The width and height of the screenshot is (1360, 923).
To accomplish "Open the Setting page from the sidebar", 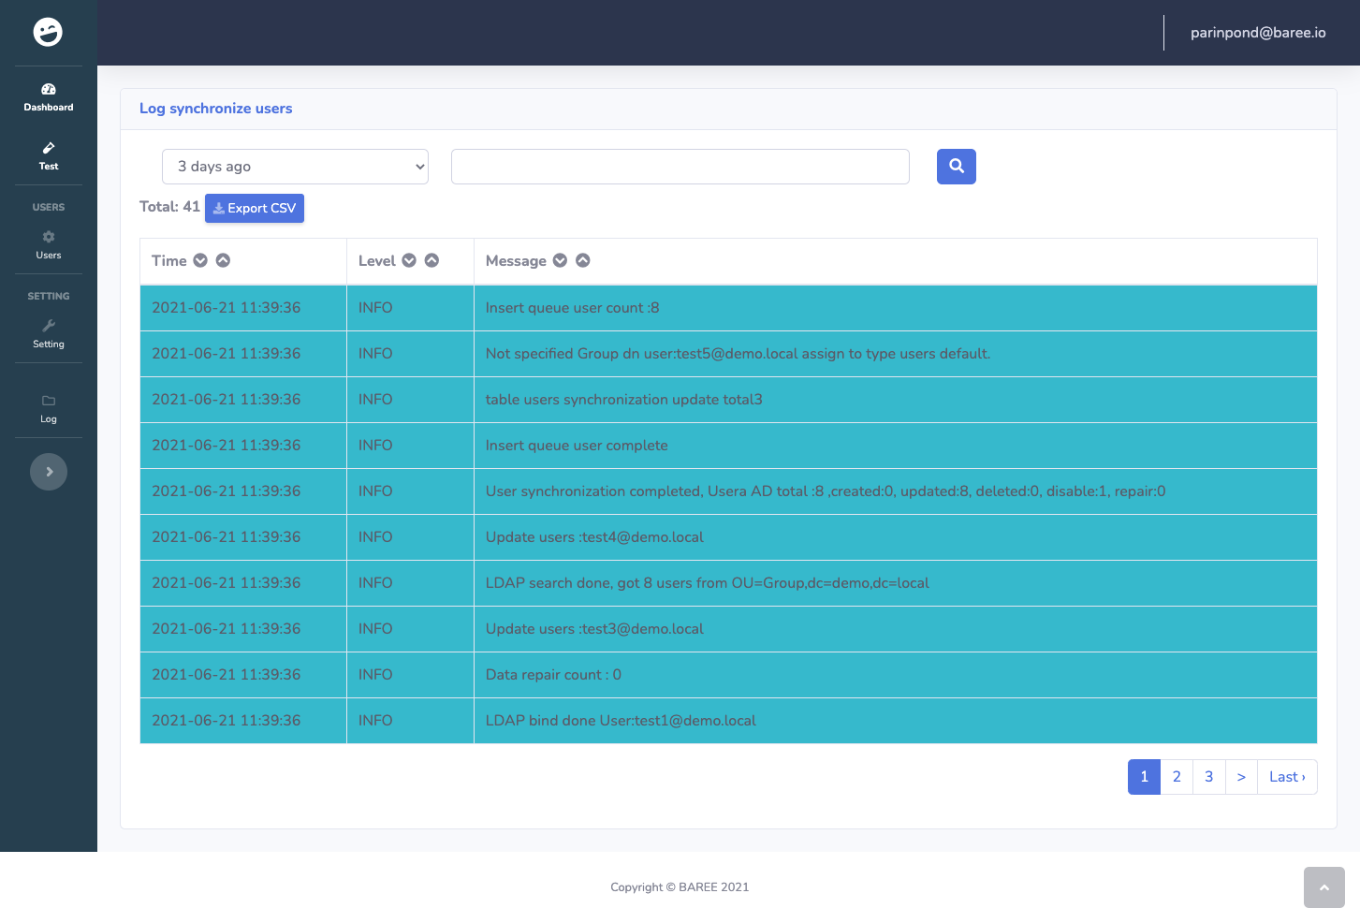I will 48,334.
